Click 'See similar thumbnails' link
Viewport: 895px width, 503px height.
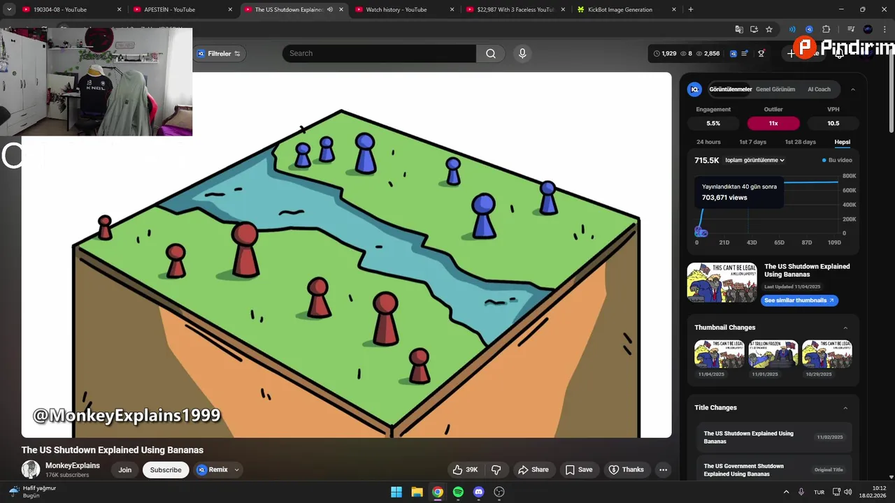(x=799, y=300)
